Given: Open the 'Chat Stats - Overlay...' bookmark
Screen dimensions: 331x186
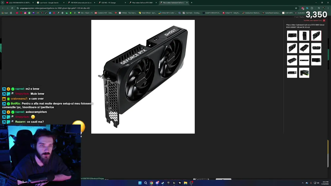Looking at the screenshot, I should 191,13.
